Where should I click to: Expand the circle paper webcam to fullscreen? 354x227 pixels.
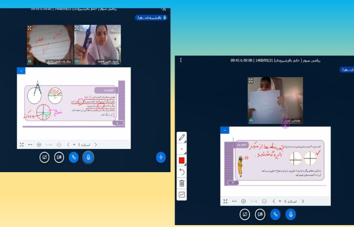pos(30,28)
